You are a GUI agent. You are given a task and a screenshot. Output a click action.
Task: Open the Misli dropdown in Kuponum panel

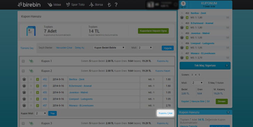point(197,83)
